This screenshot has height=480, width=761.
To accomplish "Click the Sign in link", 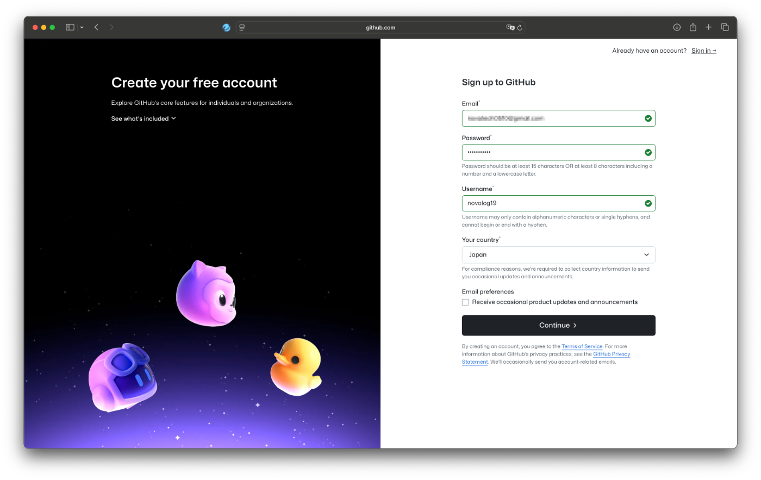I will [x=703, y=51].
